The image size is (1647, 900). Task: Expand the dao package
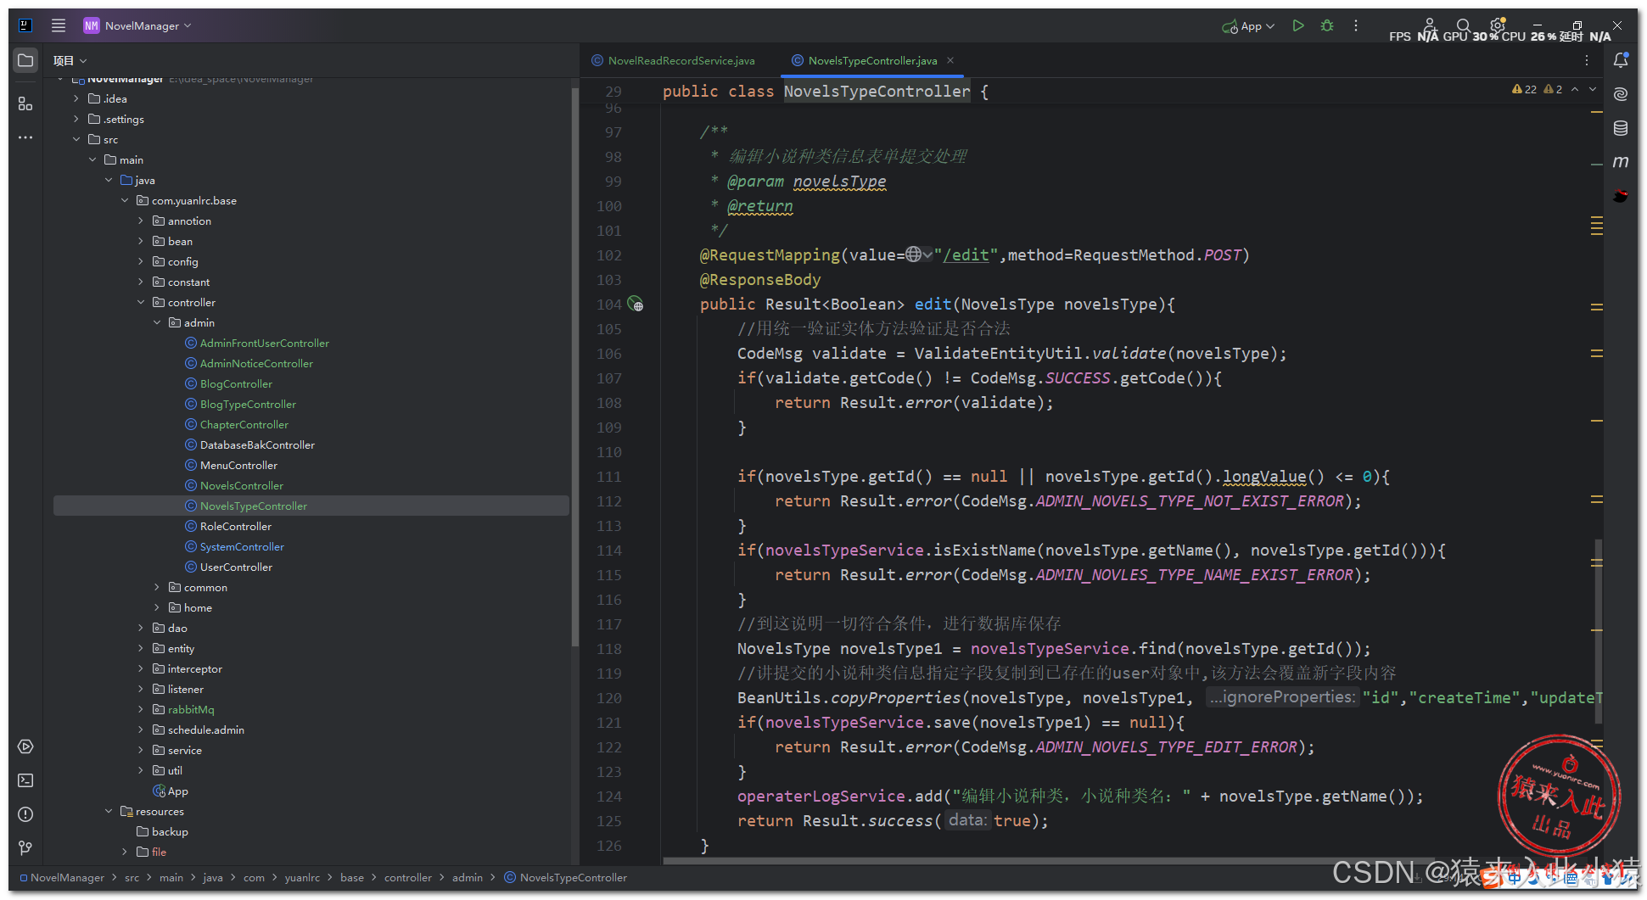click(141, 628)
